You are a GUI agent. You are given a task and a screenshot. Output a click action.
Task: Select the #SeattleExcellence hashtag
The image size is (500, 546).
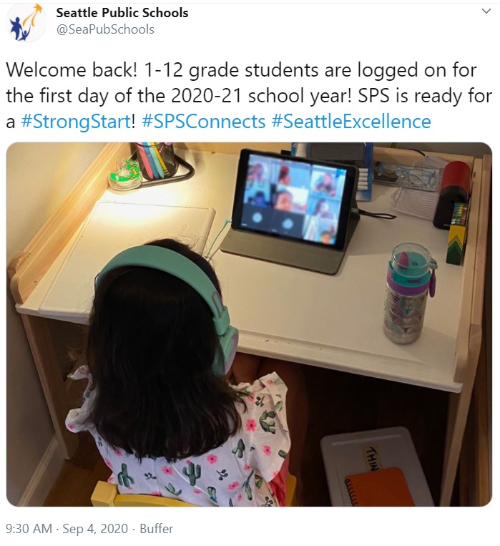pos(351,122)
